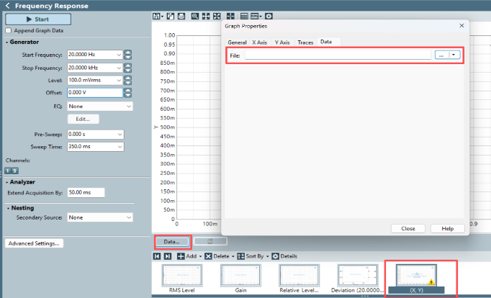Image resolution: width=491 pixels, height=298 pixels.
Task: Click the Delete result X icon
Action: [208, 256]
